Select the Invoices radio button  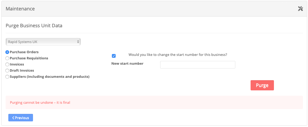[x=7, y=64]
